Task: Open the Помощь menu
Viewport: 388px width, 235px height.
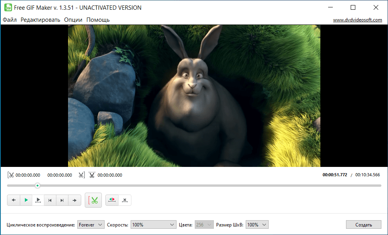Action: click(x=98, y=20)
